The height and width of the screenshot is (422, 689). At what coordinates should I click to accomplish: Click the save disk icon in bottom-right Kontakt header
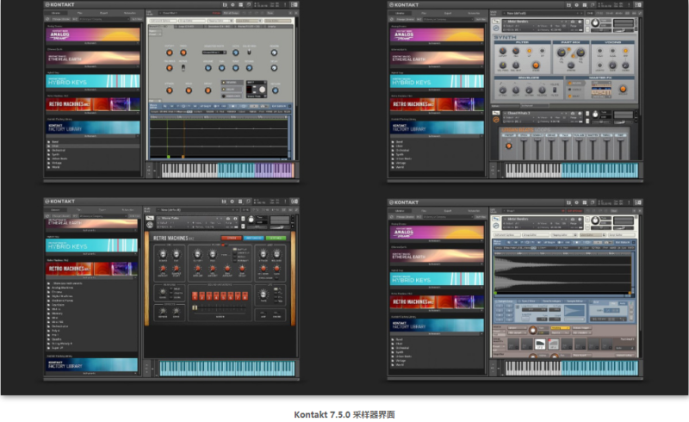pos(568,202)
